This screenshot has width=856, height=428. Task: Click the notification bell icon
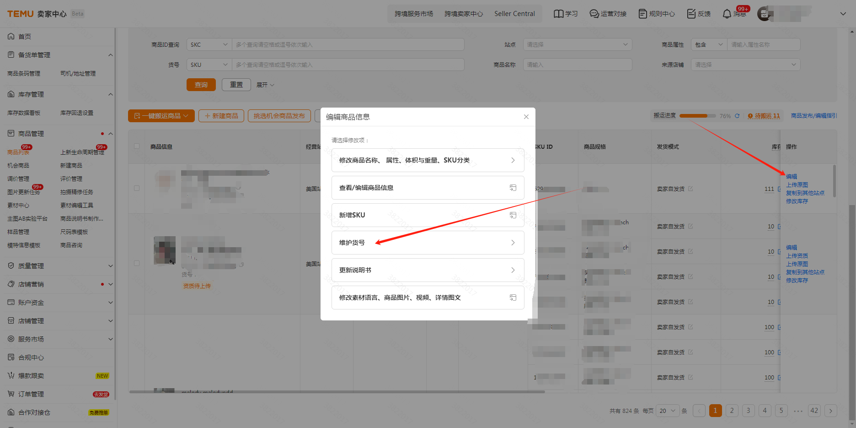tap(727, 14)
